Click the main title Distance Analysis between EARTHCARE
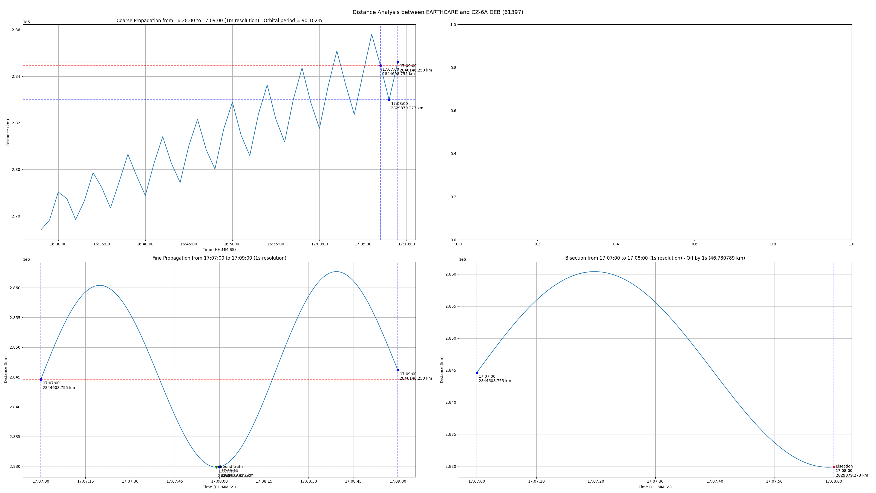Viewport: 876px width, 493px height. point(438,12)
